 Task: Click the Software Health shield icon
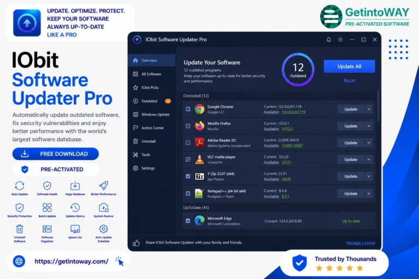[47, 186]
